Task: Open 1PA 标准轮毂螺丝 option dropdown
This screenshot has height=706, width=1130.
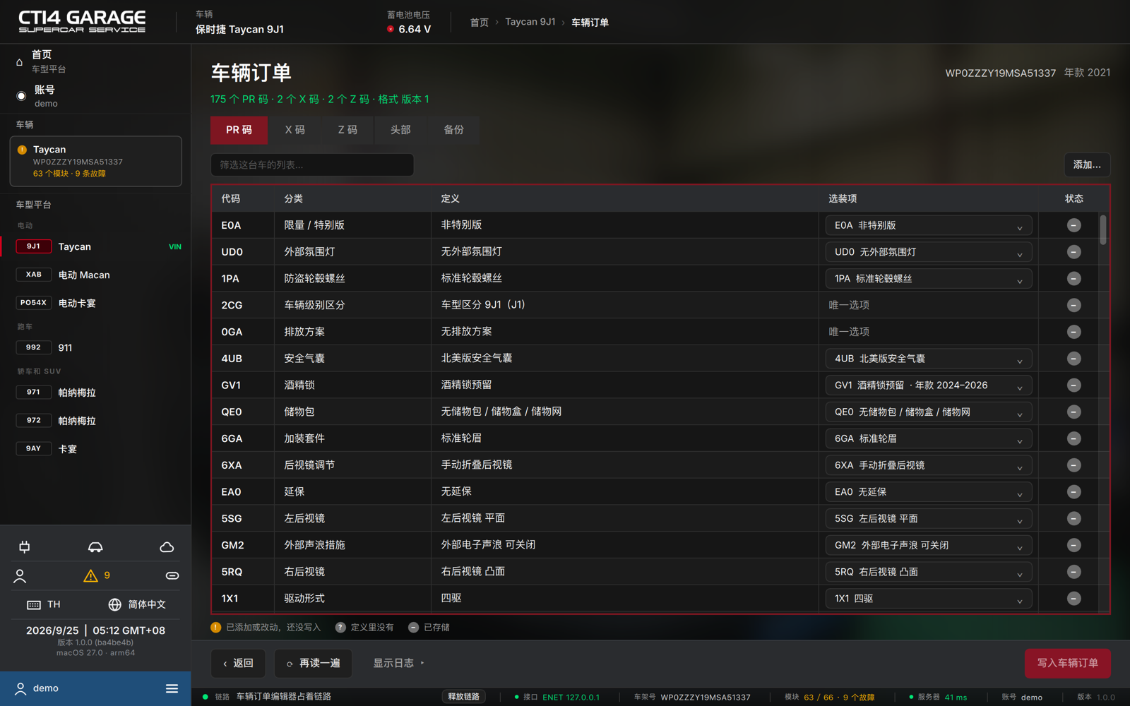Action: pyautogui.click(x=928, y=279)
